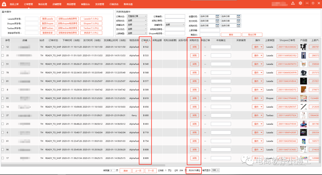Open the 订单状态 dropdown
The width and height of the screenshot is (322, 175).
pos(137,16)
